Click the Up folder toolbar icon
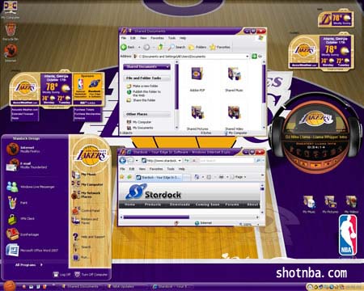The image size is (364, 291). click(160, 47)
